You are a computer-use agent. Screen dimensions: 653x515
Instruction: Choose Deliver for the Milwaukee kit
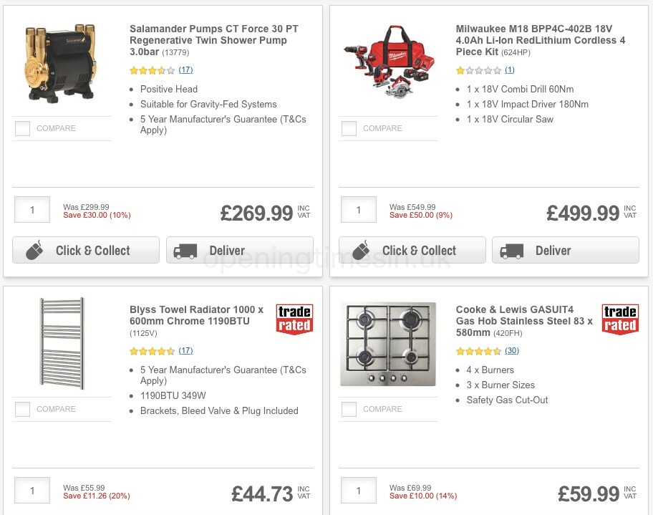[x=566, y=250]
